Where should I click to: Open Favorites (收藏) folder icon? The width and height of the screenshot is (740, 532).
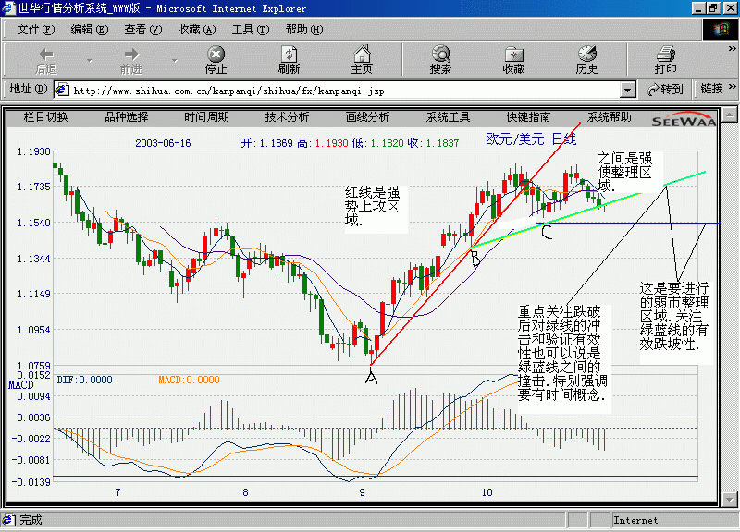pos(514,54)
